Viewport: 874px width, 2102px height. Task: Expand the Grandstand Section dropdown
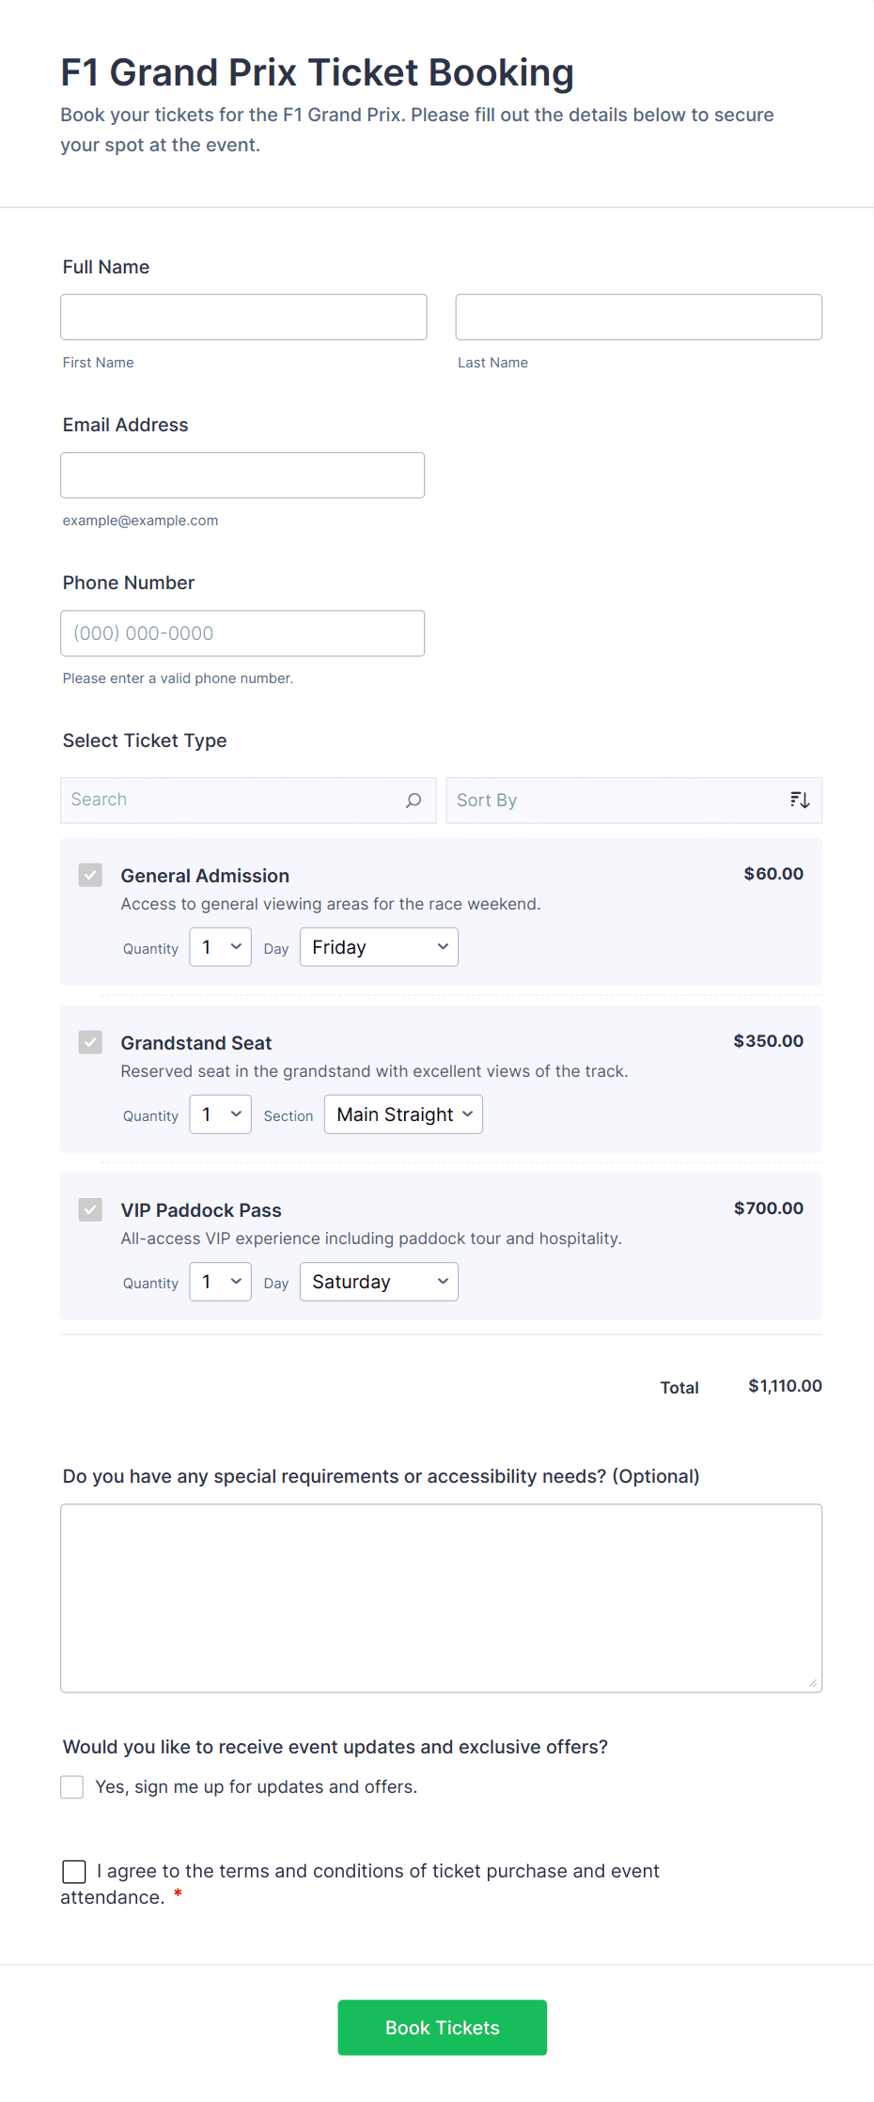point(403,1114)
